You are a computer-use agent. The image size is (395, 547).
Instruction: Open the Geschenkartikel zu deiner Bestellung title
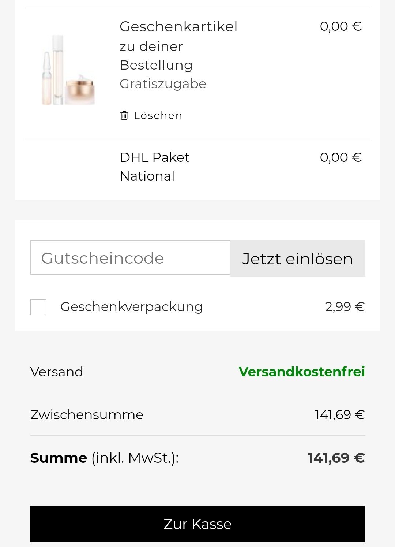tap(178, 46)
